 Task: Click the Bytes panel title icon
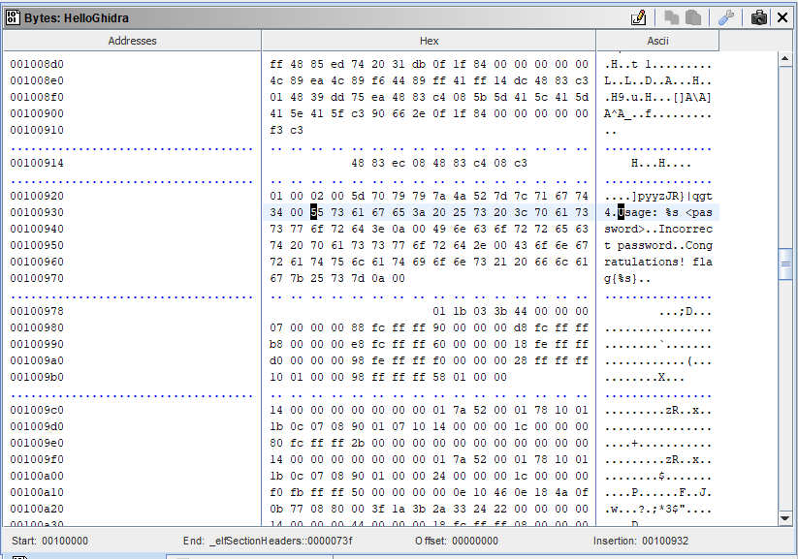pyautogui.click(x=13, y=17)
